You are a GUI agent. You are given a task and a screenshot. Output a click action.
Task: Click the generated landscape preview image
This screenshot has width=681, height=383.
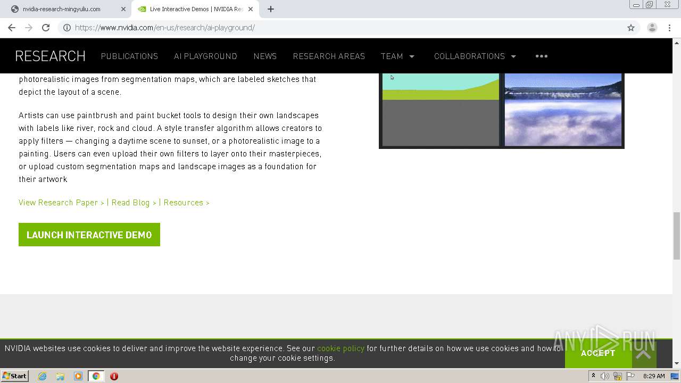[563, 110]
